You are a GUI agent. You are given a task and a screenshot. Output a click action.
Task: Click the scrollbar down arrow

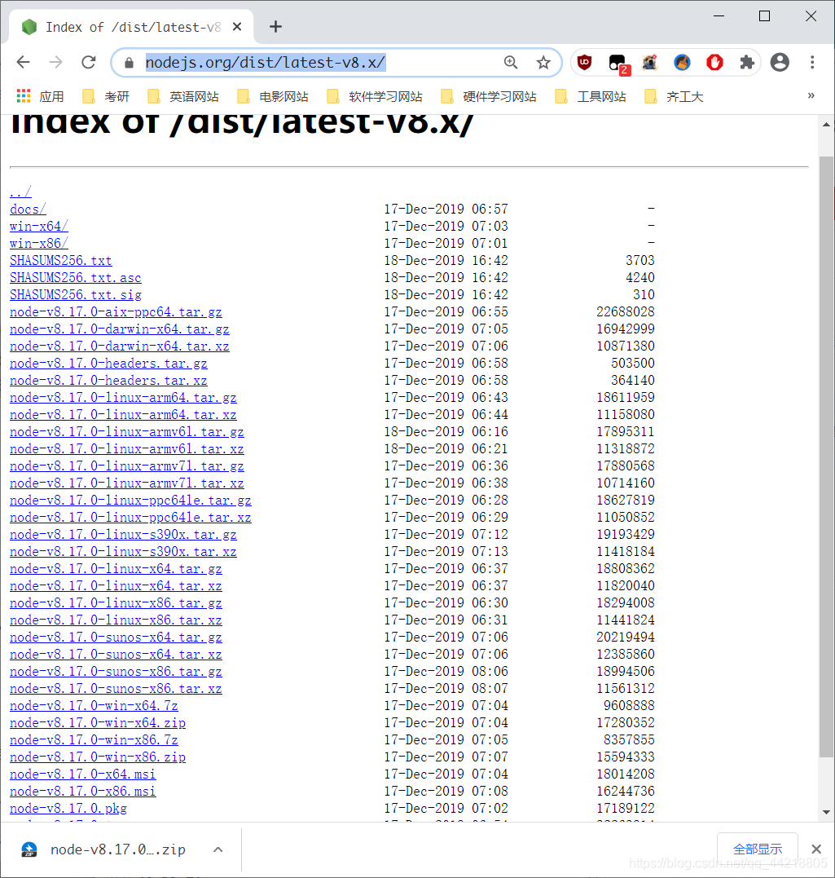click(x=826, y=812)
